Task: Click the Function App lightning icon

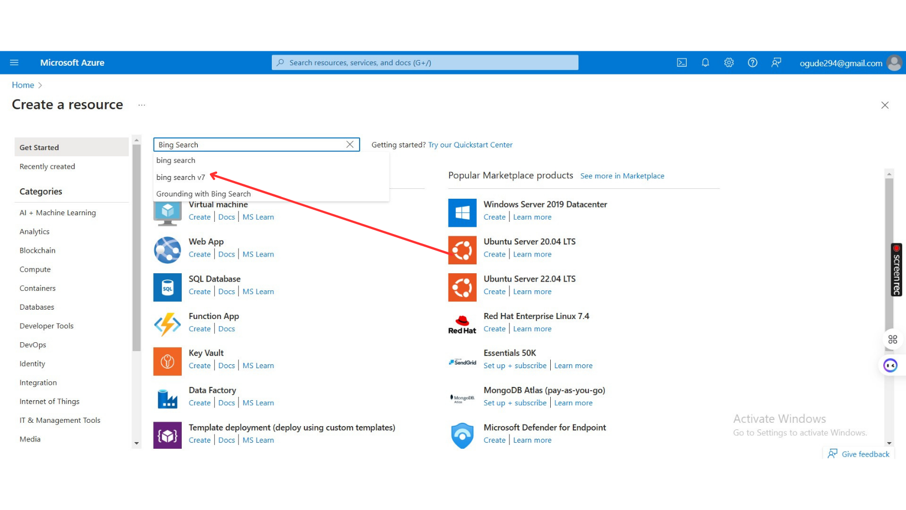Action: [167, 324]
